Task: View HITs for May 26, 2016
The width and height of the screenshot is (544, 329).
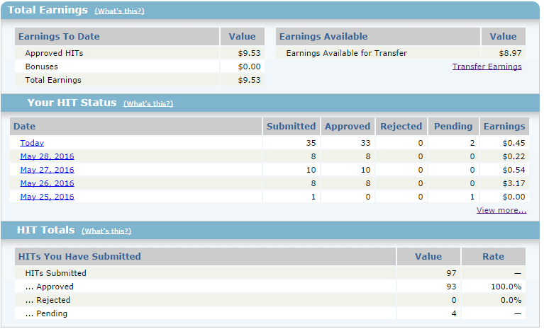Action: click(47, 183)
